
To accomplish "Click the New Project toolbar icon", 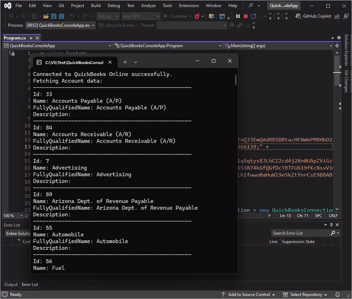I will click(x=34, y=16).
